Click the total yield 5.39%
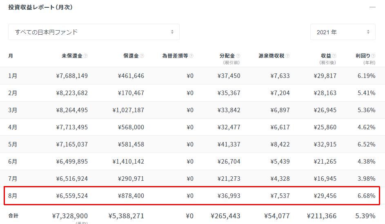This screenshot has width=385, height=224. coord(365,216)
